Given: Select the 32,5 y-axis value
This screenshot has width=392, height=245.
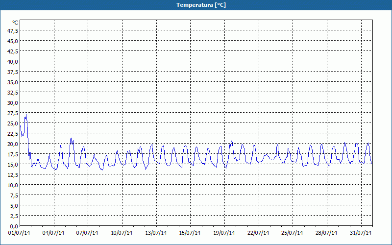Looking at the screenshot, I should (13, 93).
